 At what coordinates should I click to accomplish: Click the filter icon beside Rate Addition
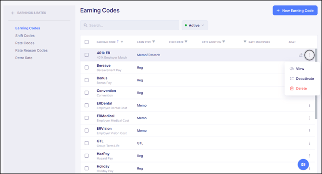coord(223,42)
